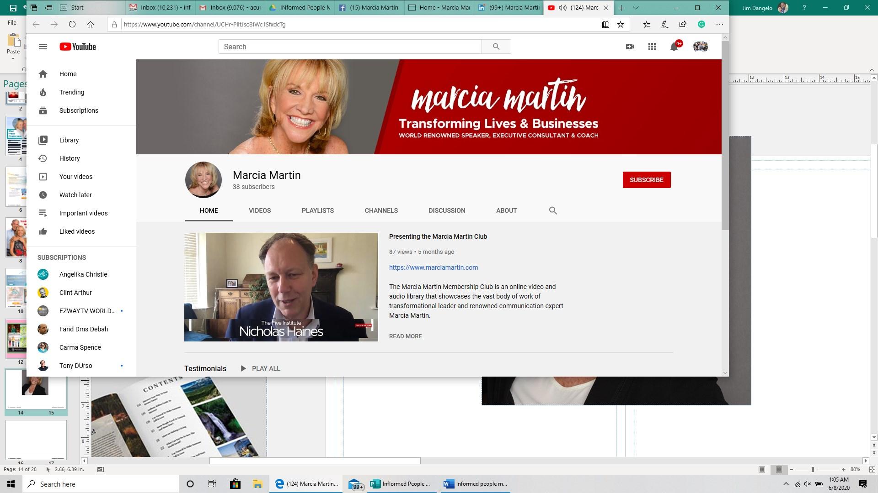Click the red SUBSCRIBE button
The height and width of the screenshot is (493, 878).
pos(647,180)
